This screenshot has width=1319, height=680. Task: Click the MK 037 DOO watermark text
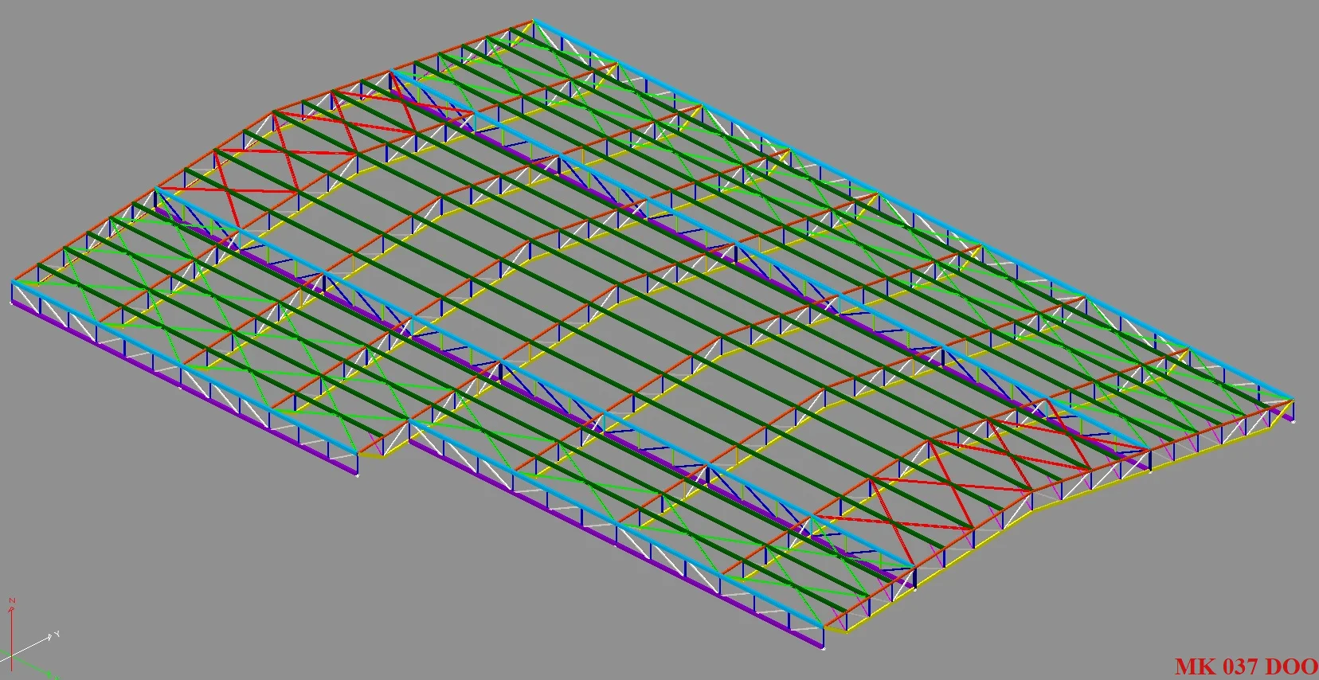(1245, 666)
